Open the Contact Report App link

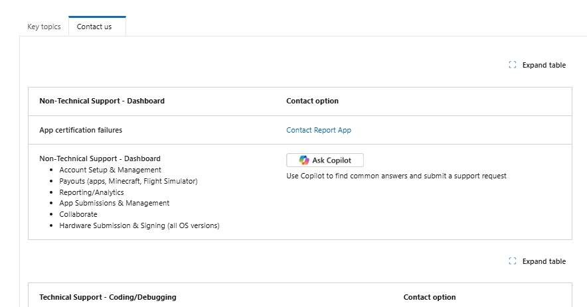point(319,130)
